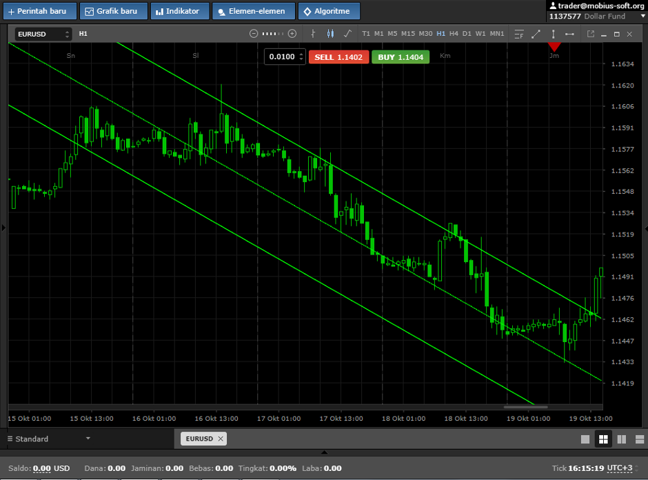The width and height of the screenshot is (648, 480).
Task: Open Fibonacci levels drawing tool
Action: click(x=518, y=34)
